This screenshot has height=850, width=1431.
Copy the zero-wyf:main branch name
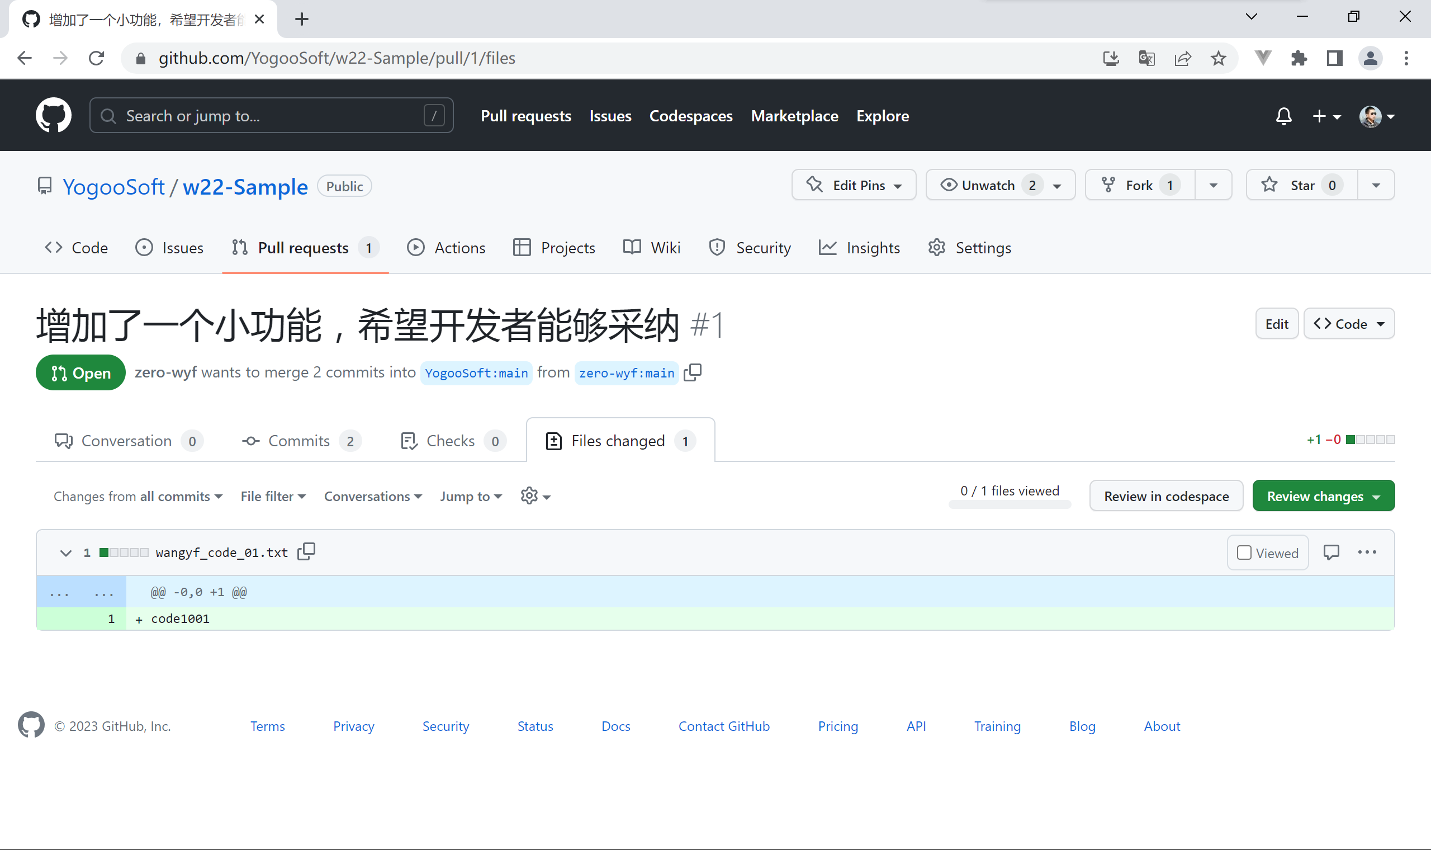(x=693, y=372)
